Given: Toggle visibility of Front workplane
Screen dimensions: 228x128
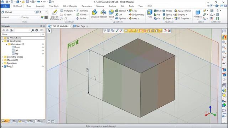Looking at the screenshot, I should [x=43, y=47].
